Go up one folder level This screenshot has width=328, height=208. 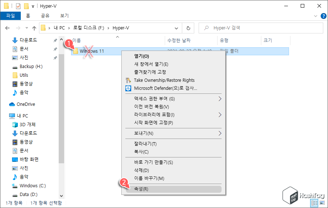click(34, 28)
